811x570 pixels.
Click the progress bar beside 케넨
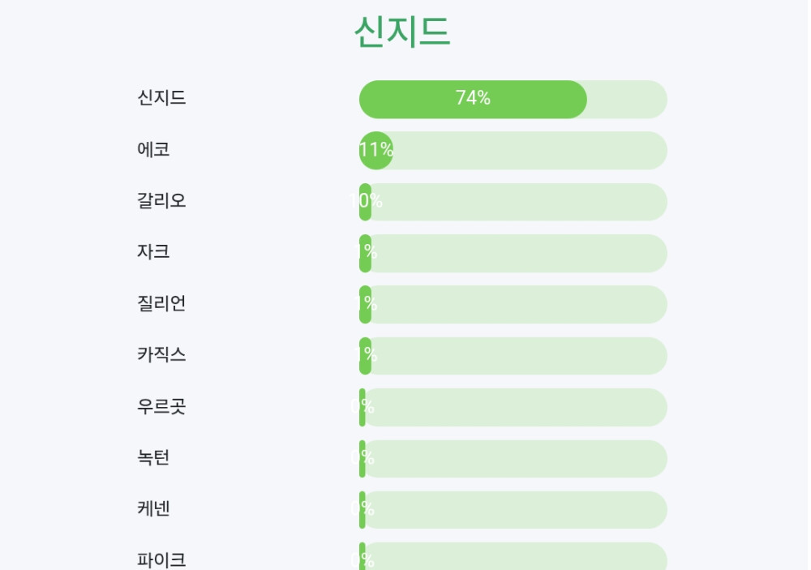click(513, 510)
